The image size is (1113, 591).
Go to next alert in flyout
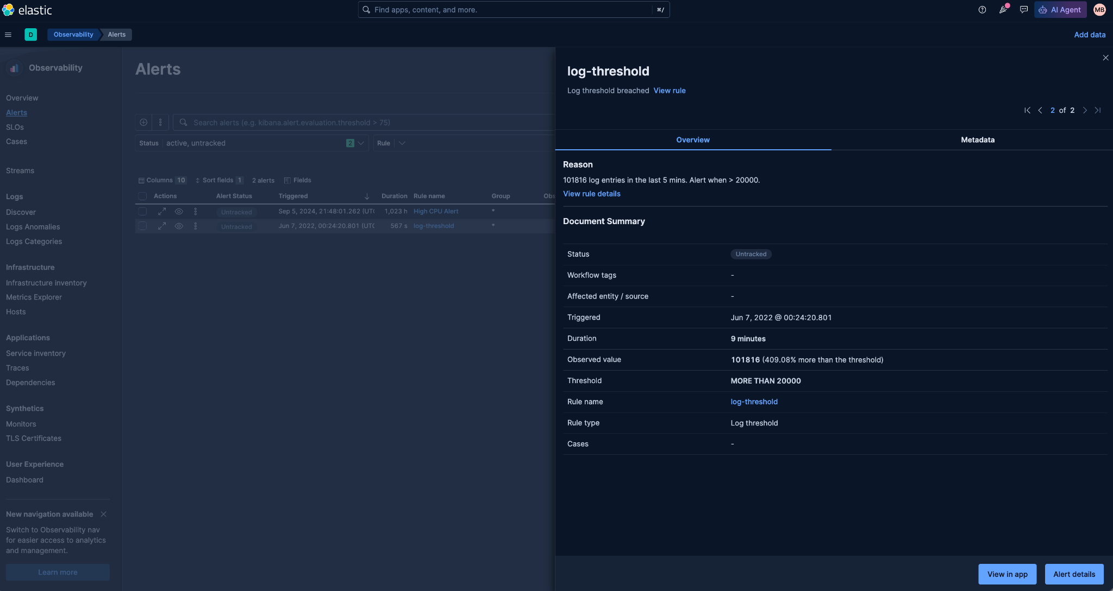(x=1085, y=110)
